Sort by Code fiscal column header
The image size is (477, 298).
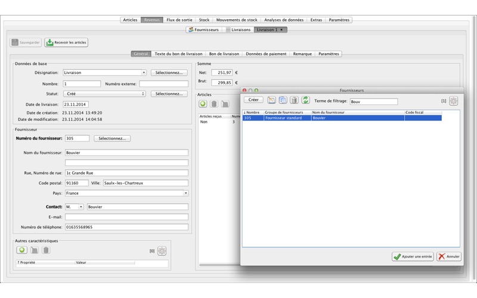(423, 113)
